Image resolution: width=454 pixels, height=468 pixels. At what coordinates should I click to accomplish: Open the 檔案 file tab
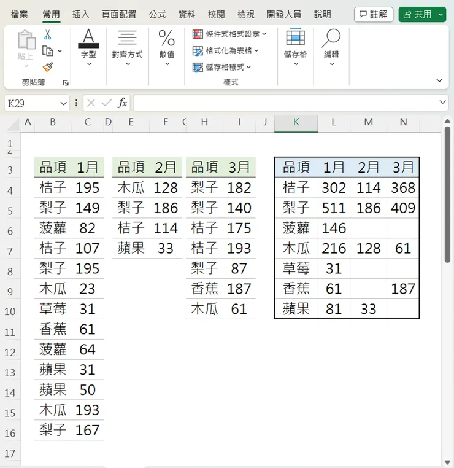tap(19, 14)
